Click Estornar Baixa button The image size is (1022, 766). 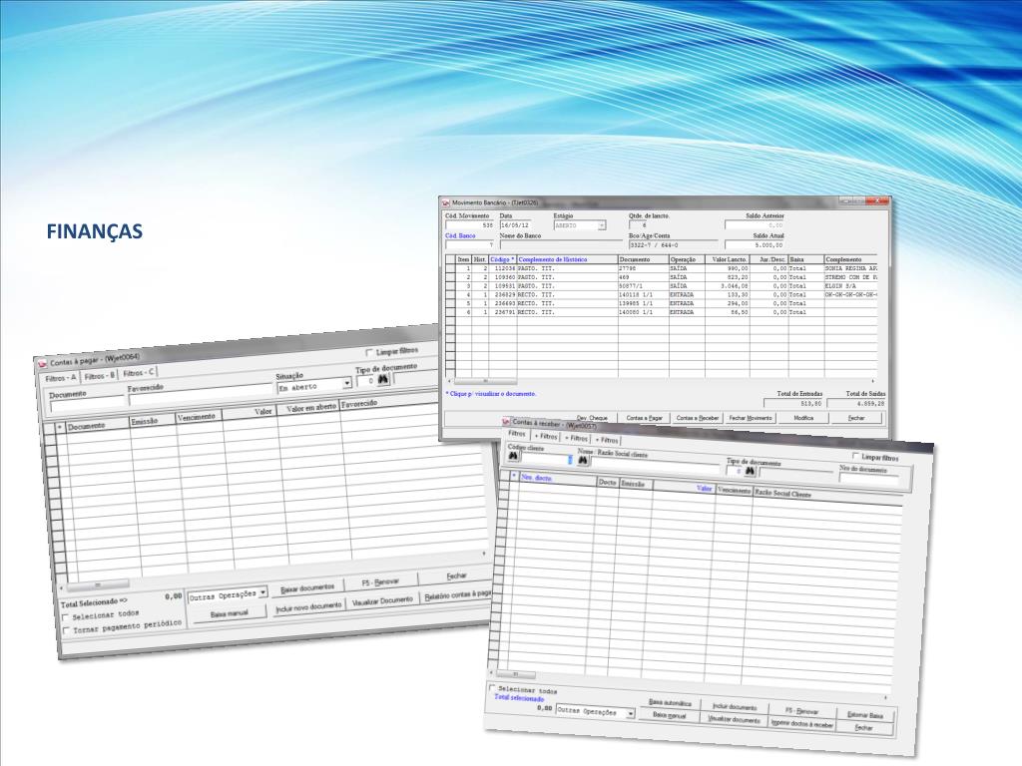pyautogui.click(x=865, y=714)
